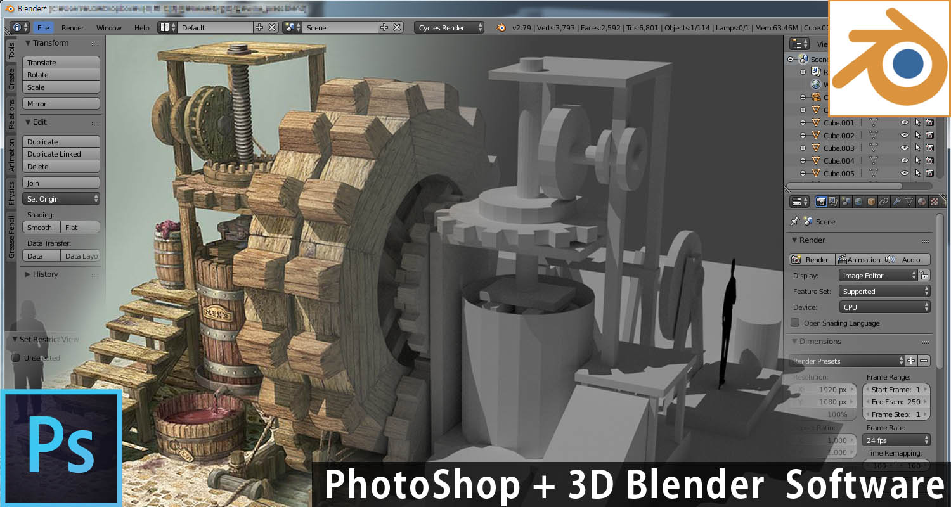Image resolution: width=951 pixels, height=507 pixels.
Task: Toggle renderability camera for Cube.003
Action: [929, 148]
